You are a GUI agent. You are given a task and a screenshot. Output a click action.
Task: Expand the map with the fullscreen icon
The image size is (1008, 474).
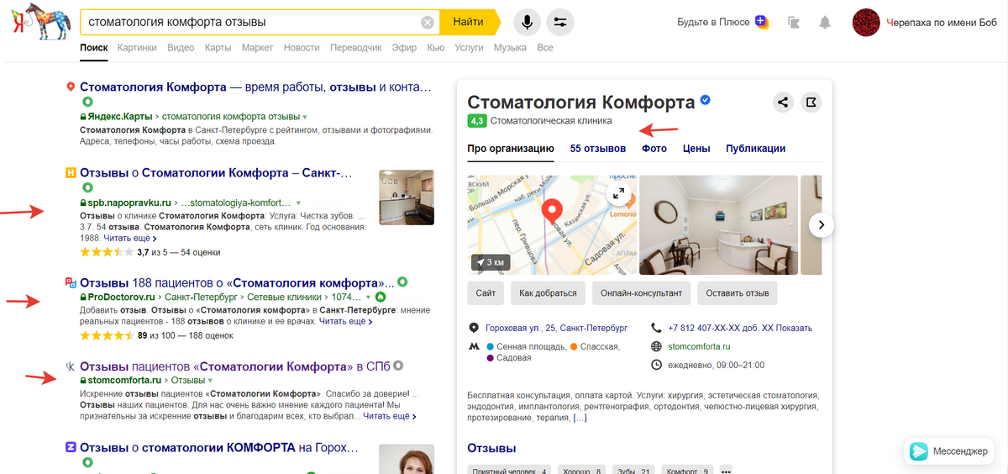618,194
